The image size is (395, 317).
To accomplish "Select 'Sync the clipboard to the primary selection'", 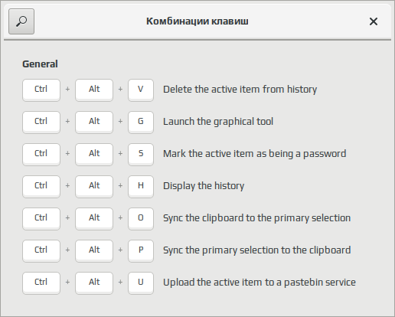I will coord(256,218).
